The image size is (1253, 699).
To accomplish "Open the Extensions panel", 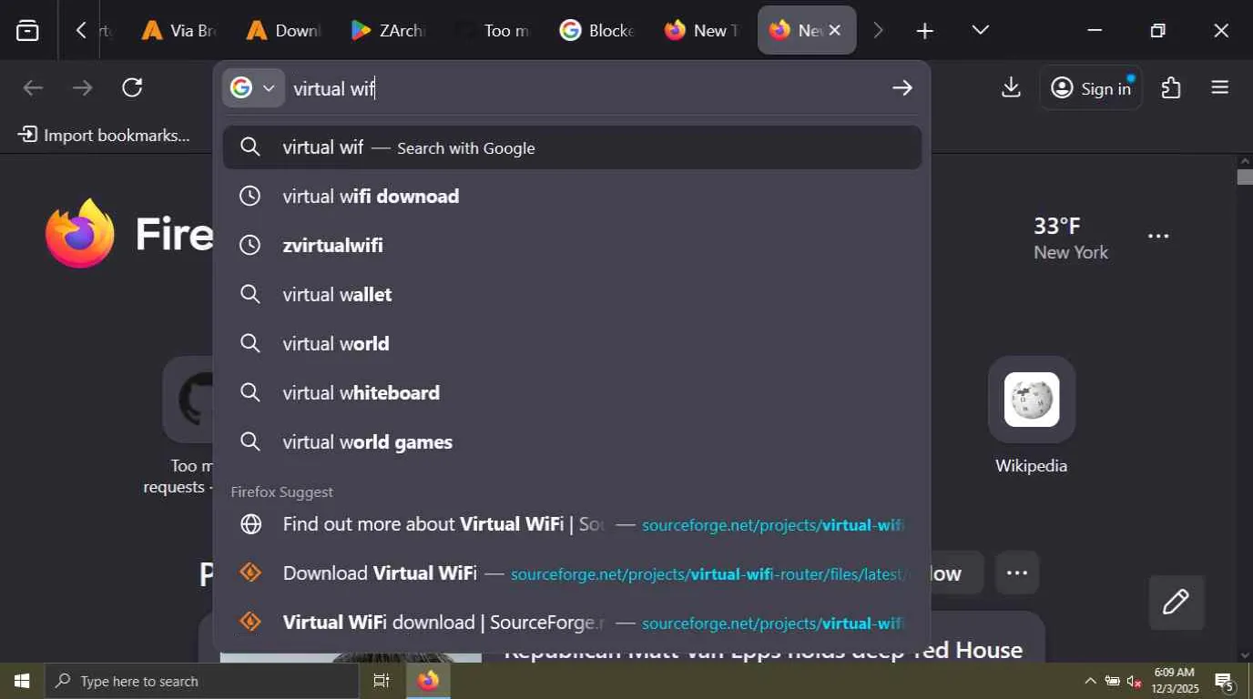I will 1171,87.
